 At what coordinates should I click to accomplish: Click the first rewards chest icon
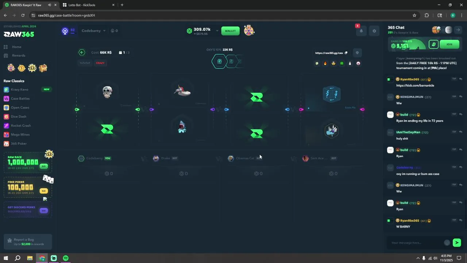tap(11, 68)
